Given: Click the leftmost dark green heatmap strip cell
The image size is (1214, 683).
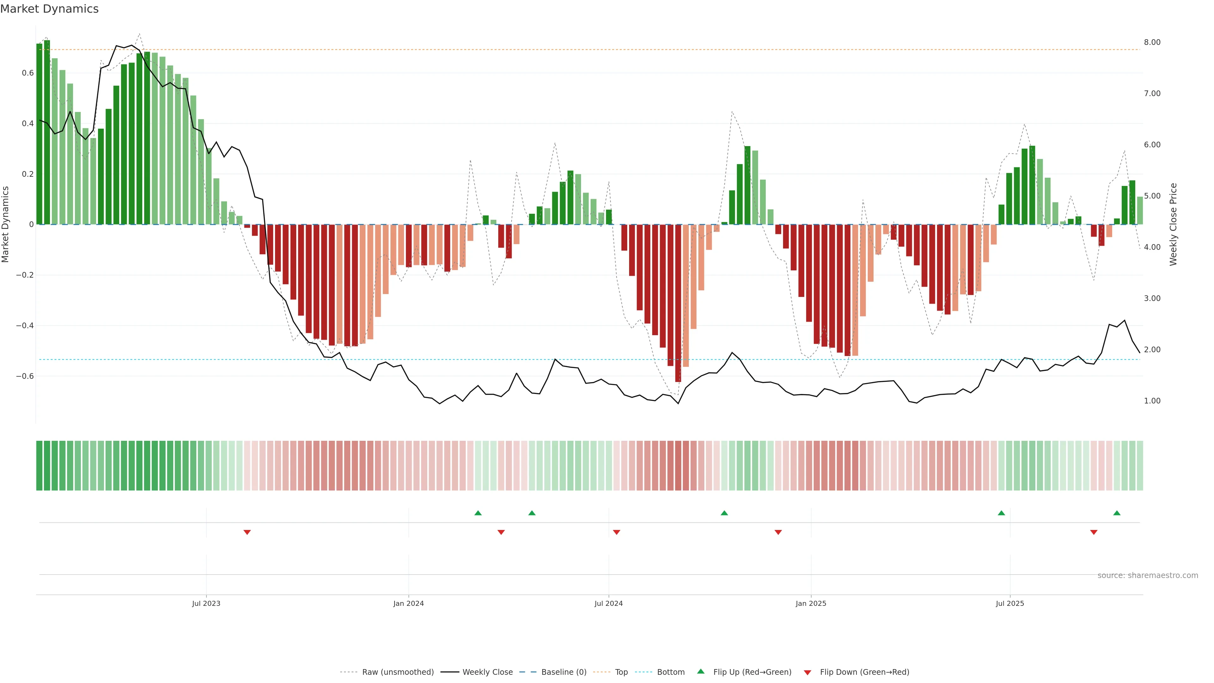Looking at the screenshot, I should coord(39,466).
